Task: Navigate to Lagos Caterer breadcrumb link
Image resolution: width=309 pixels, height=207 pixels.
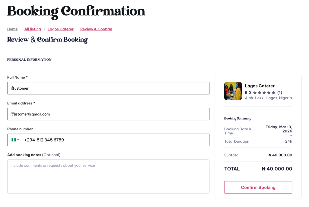Action: (x=61, y=29)
